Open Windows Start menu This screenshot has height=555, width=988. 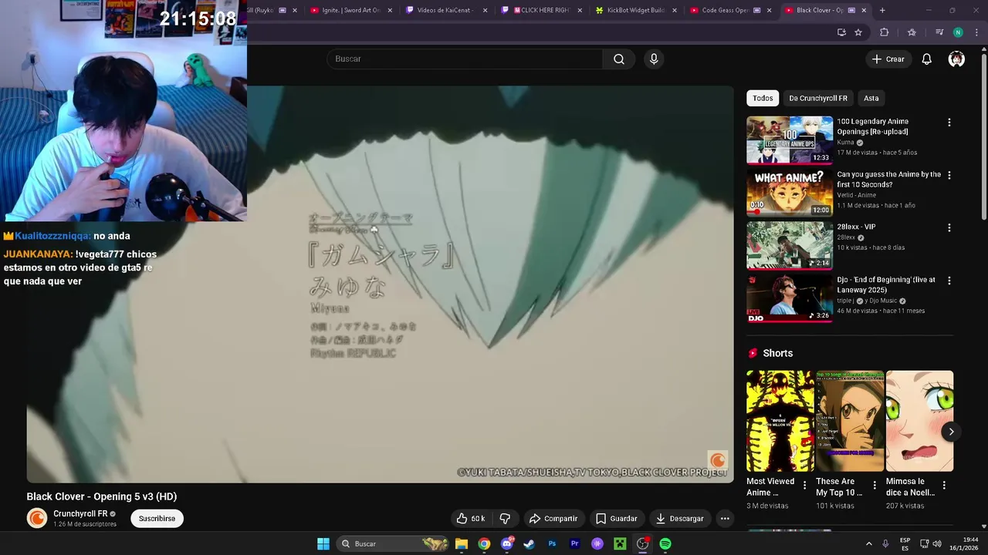click(323, 544)
